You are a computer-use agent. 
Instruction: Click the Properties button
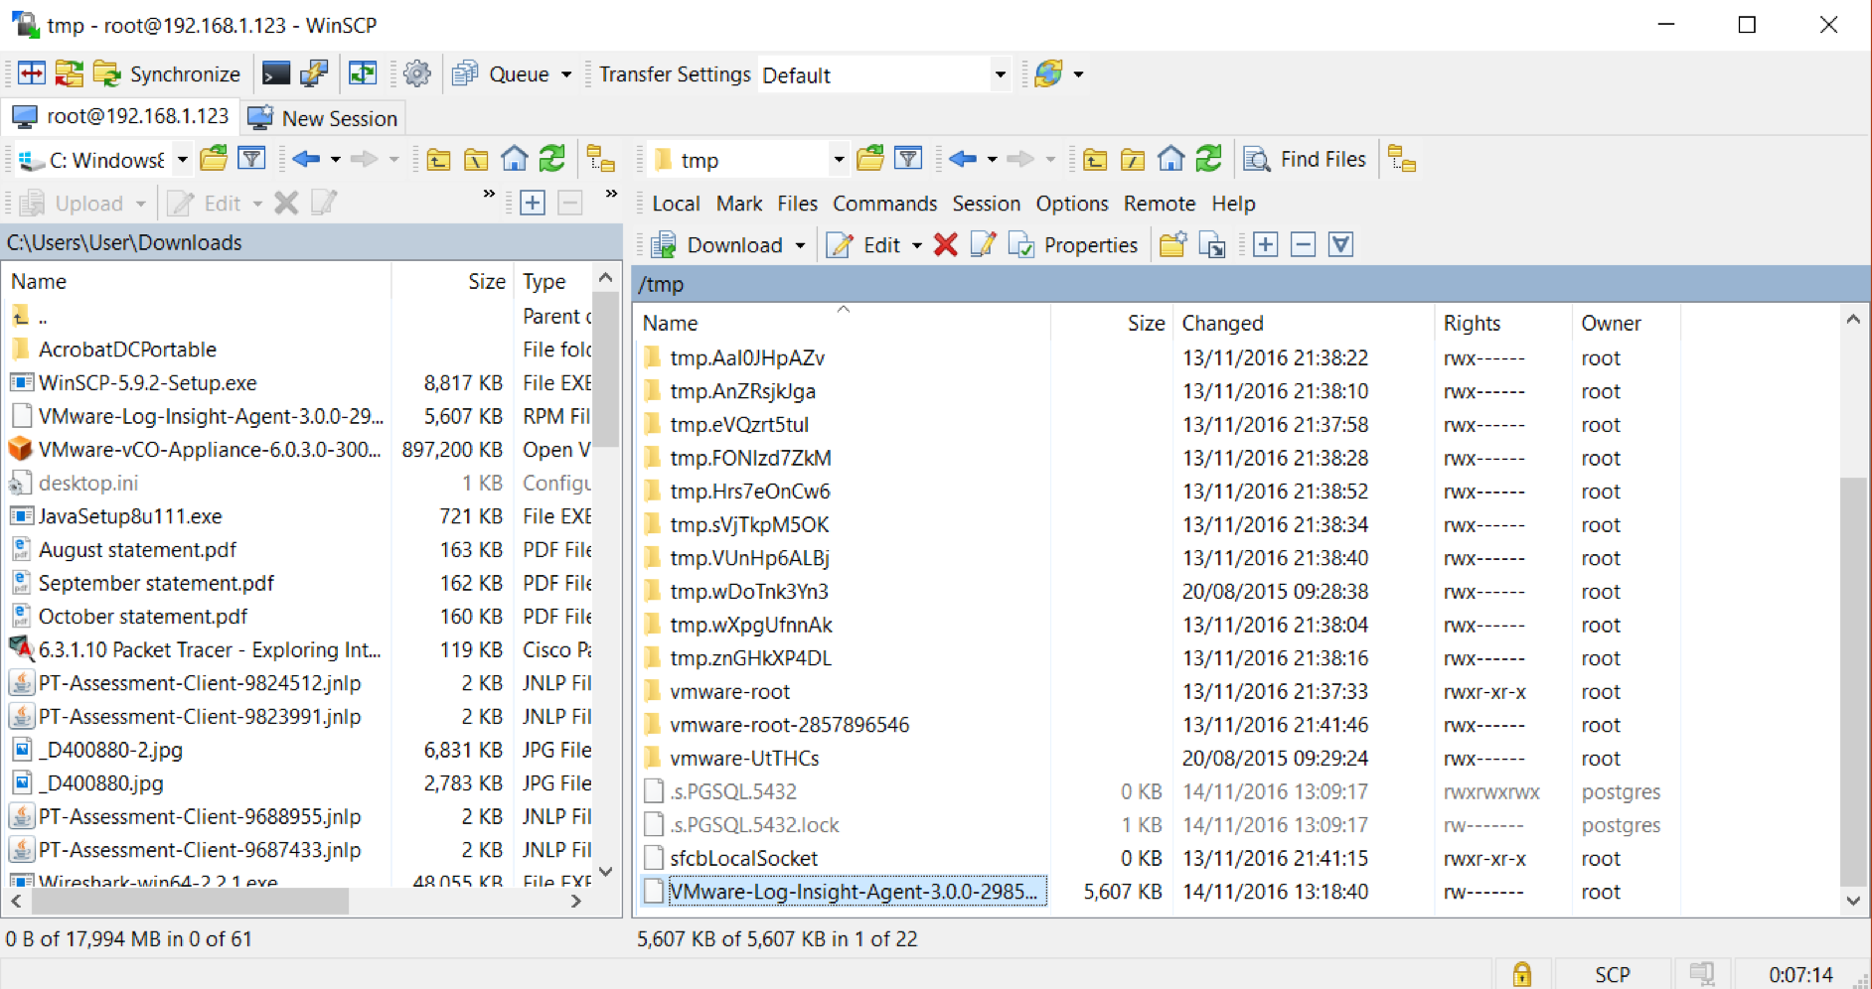tap(1073, 245)
